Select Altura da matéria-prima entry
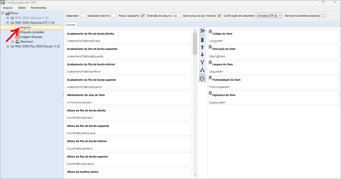This screenshot has width=341, height=179. click(129, 173)
